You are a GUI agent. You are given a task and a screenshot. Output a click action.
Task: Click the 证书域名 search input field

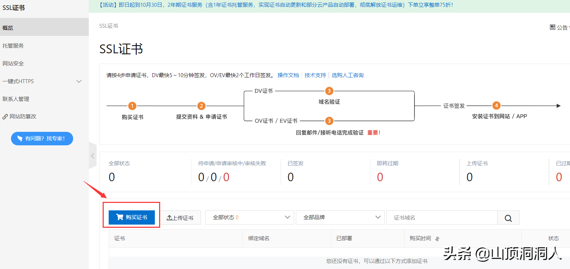442,217
